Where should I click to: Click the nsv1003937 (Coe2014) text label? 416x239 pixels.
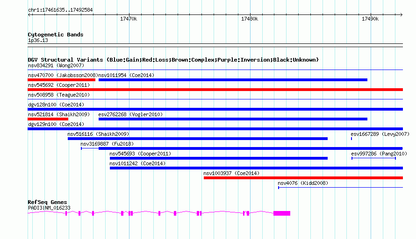[231, 173]
